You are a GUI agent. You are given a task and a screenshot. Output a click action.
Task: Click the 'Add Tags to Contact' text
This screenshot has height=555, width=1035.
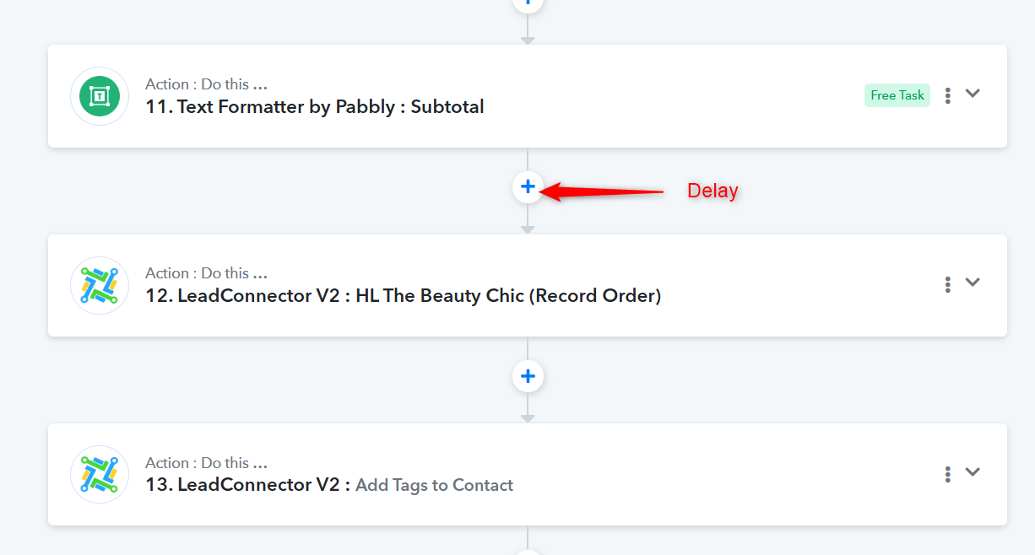435,485
